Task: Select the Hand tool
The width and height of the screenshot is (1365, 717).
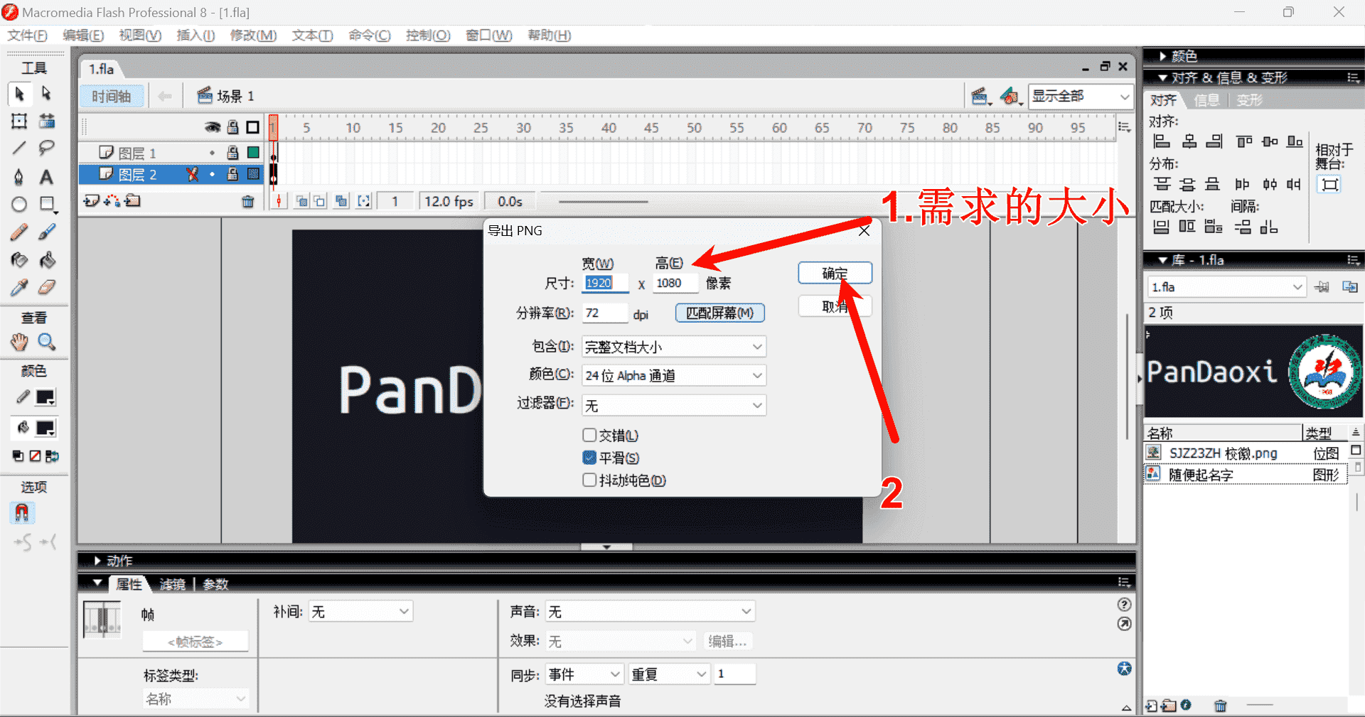Action: click(x=19, y=343)
